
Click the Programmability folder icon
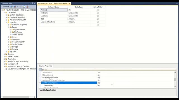[11, 42]
